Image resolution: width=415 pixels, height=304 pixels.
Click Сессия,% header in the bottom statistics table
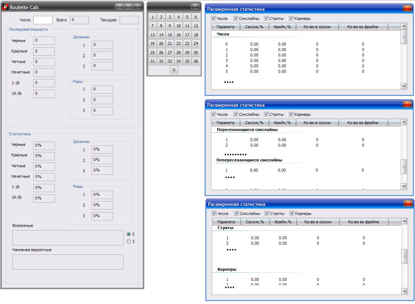(x=255, y=222)
